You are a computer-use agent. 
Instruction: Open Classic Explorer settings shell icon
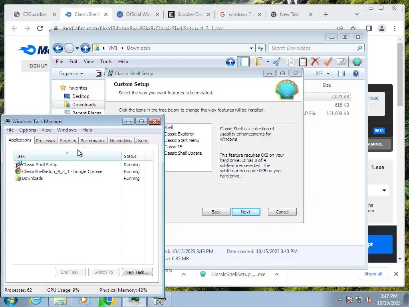pos(357,62)
